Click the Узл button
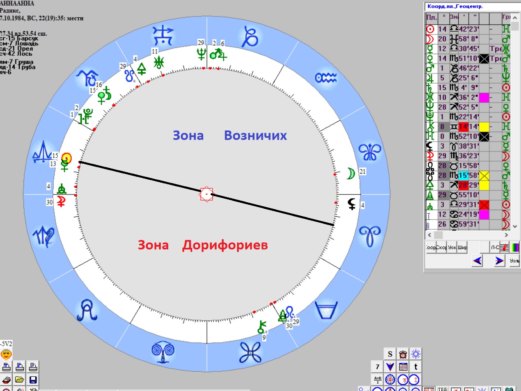This screenshot has width=521, height=391. click(x=514, y=261)
